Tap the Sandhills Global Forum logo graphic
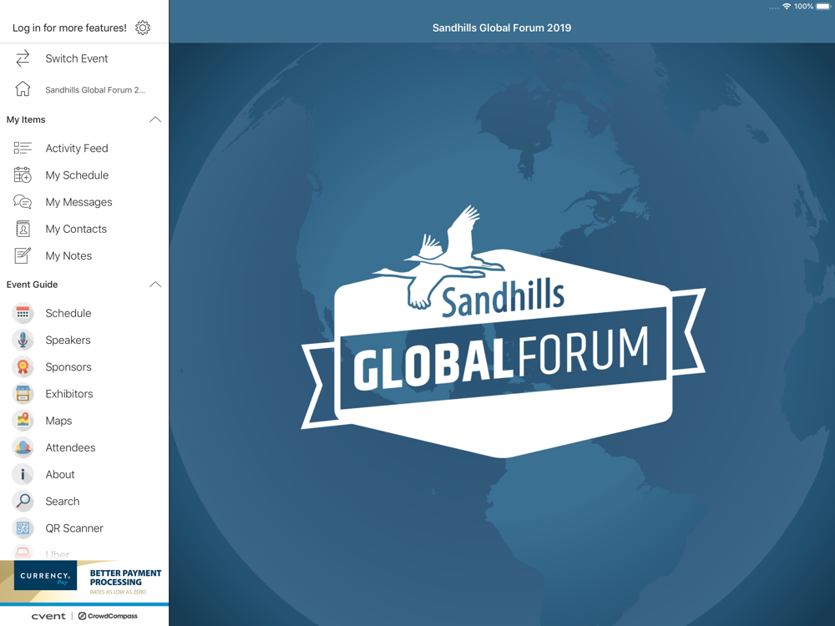This screenshot has height=626, width=835. (504, 331)
